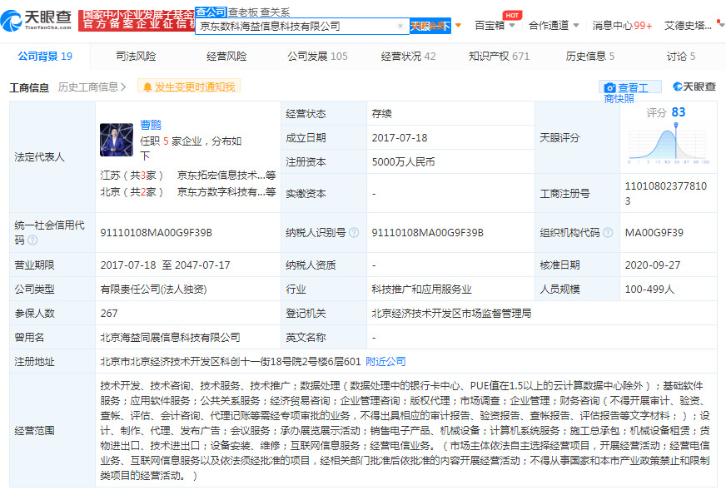726x490 pixels.
Task: Click the company type 有限责任公司(法人独资)
Action: pos(153,290)
